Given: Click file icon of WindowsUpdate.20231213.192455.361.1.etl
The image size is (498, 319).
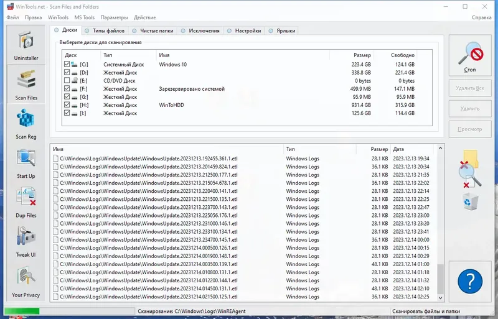Looking at the screenshot, I should (55, 159).
